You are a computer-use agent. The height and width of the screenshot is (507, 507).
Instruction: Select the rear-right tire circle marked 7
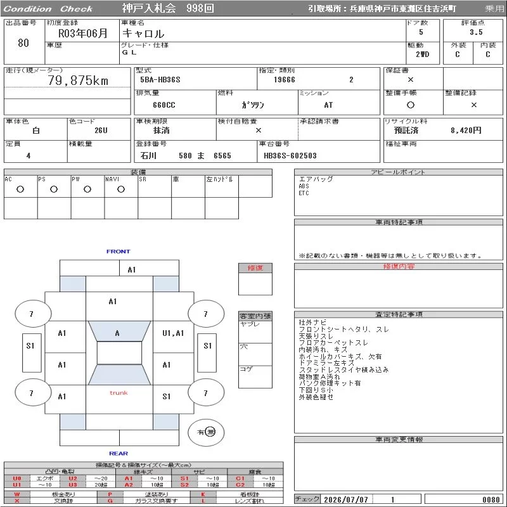coord(206,392)
